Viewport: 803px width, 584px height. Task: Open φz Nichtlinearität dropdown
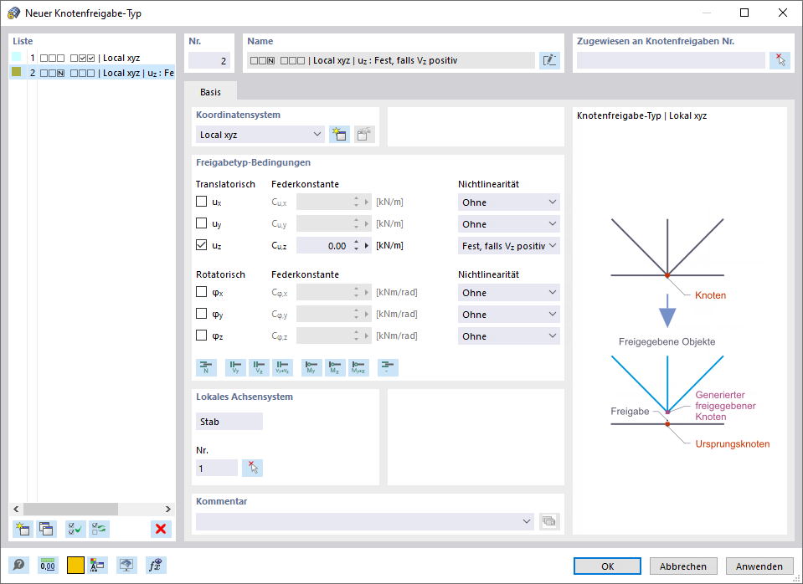(x=508, y=336)
